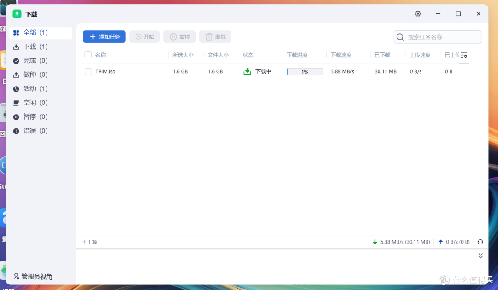The image size is (498, 290).
Task: Click the search magnifier icon
Action: 400,37
